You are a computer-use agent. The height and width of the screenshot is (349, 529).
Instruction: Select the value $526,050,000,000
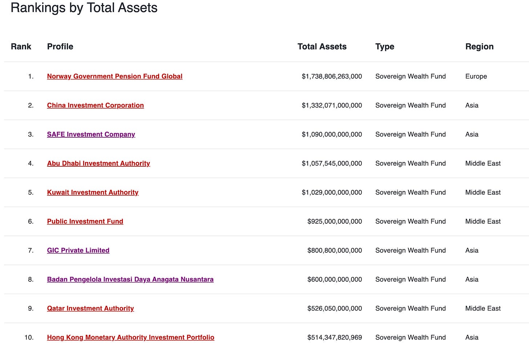coord(335,308)
